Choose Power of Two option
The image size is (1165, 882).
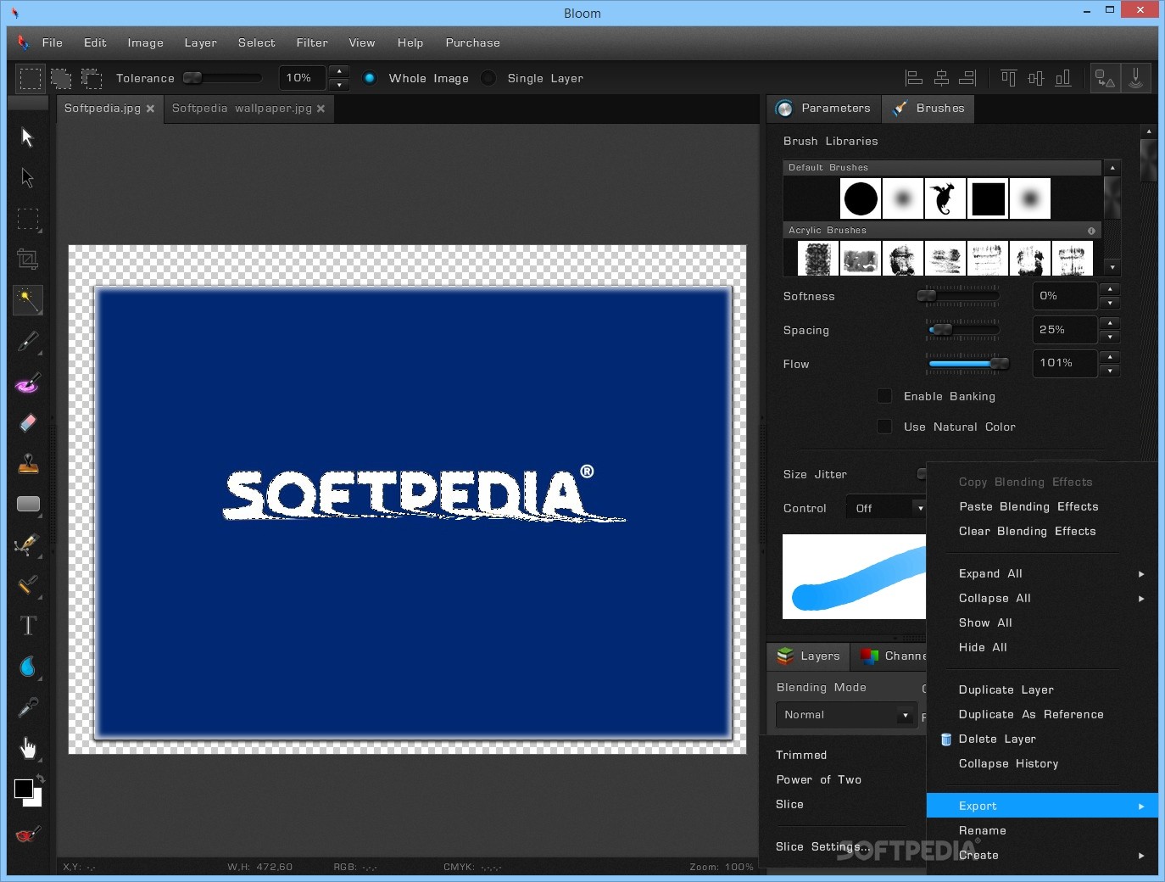[x=818, y=779]
